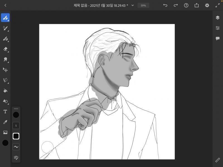Select the Eraser tool
Image resolution: width=223 pixels, height=167 pixels.
click(x=5, y=49)
